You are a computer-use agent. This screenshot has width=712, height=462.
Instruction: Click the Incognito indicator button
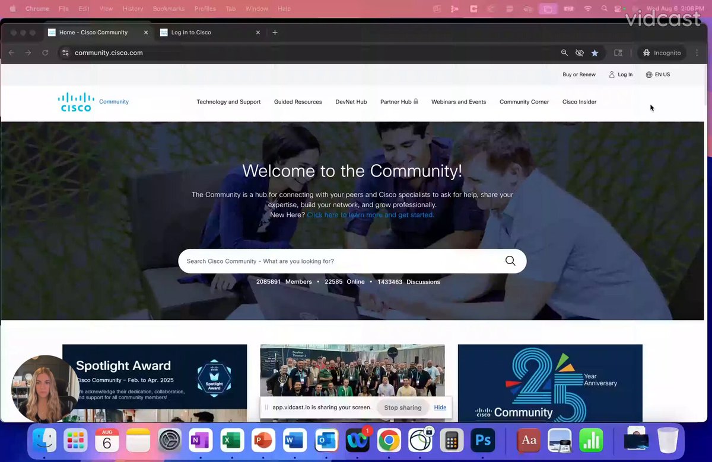(x=662, y=53)
